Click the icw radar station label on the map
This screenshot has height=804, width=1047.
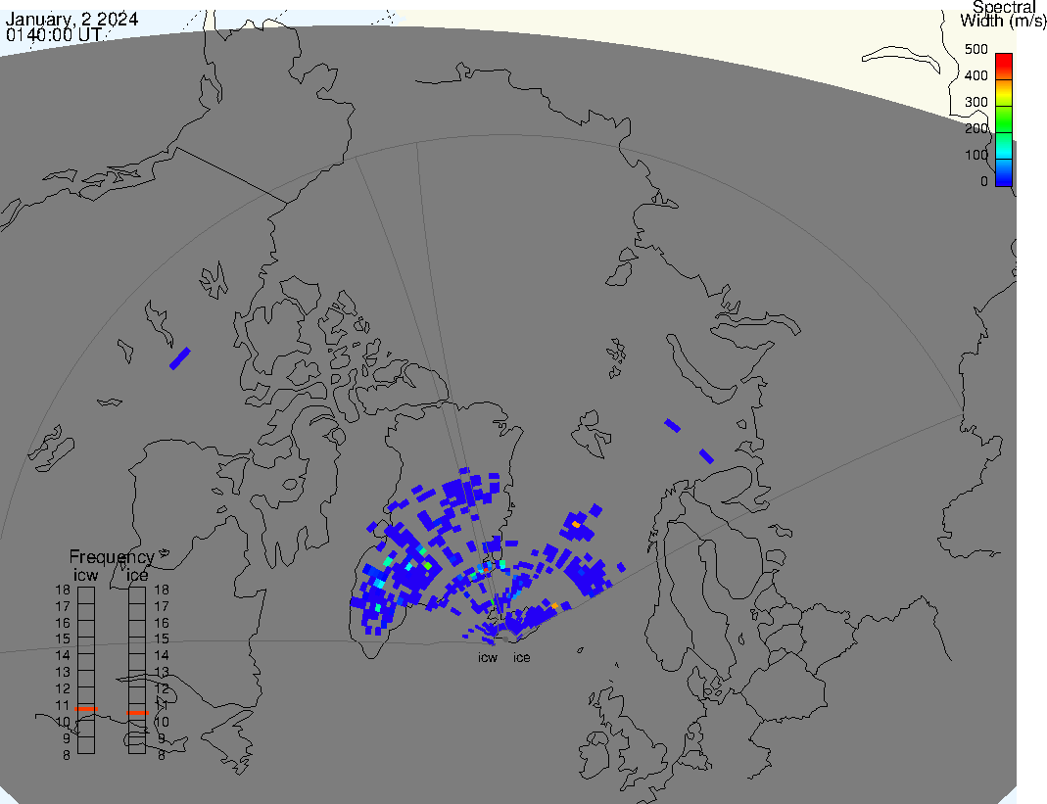point(488,657)
